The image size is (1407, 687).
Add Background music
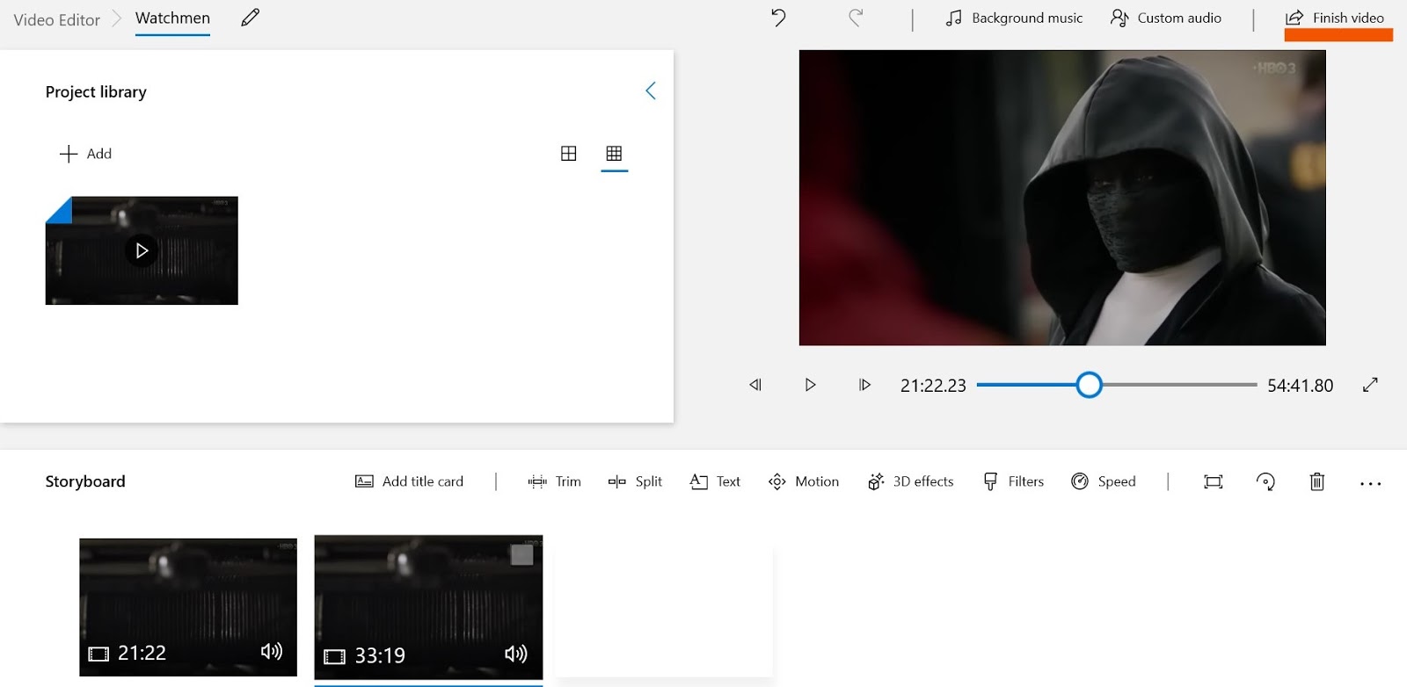[x=1014, y=18]
